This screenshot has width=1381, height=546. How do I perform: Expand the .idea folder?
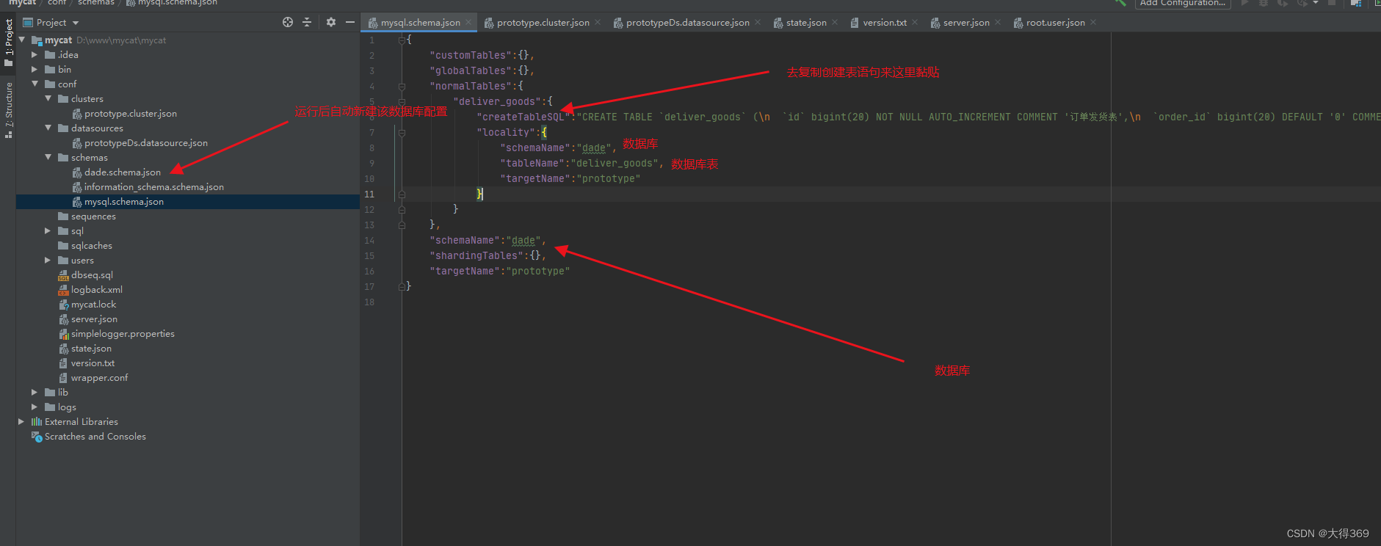click(x=35, y=54)
